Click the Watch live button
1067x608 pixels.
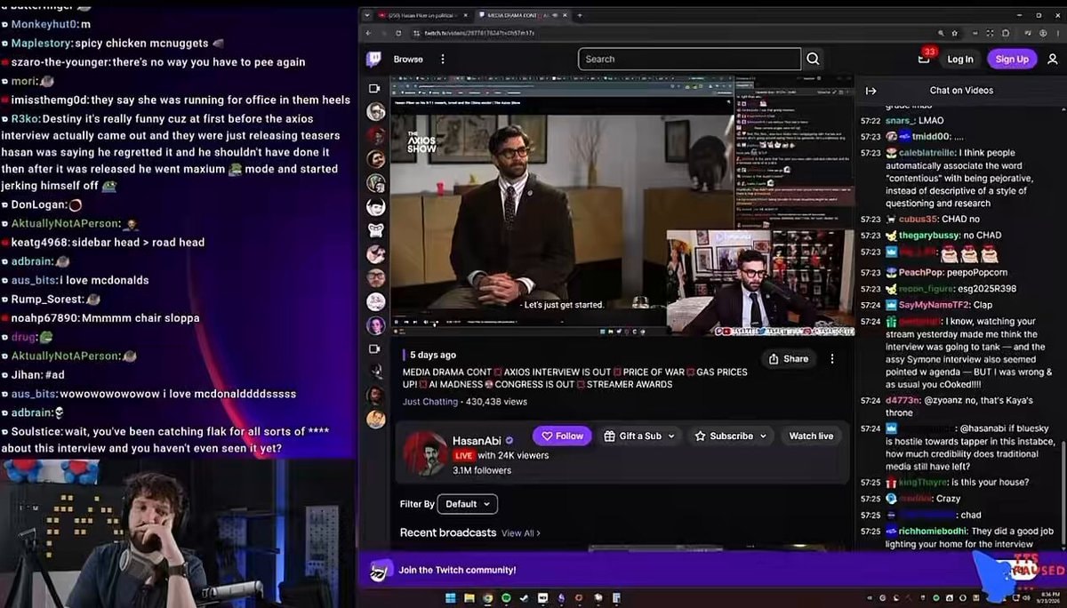tap(811, 436)
